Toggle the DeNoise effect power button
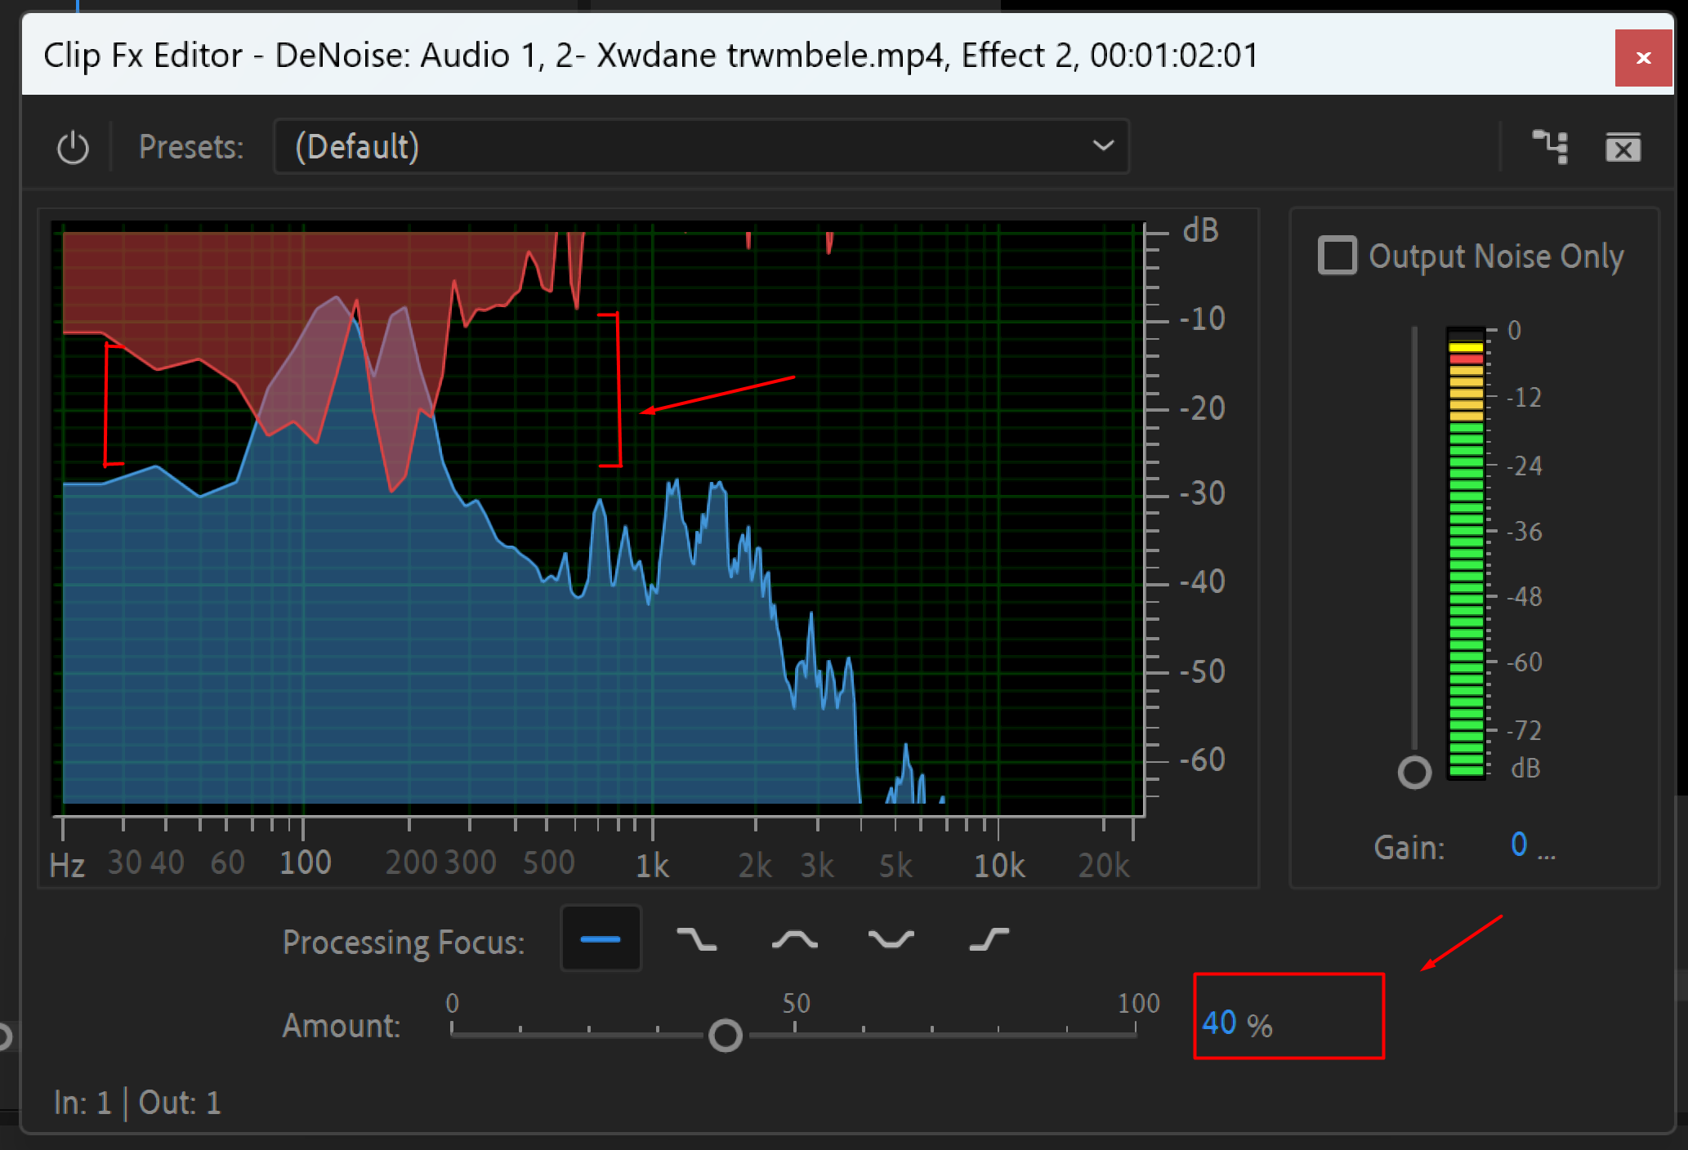Viewport: 1688px width, 1150px height. 73,148
